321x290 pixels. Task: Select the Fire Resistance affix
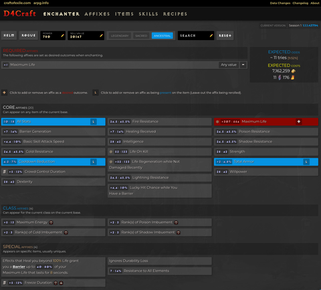(160, 122)
